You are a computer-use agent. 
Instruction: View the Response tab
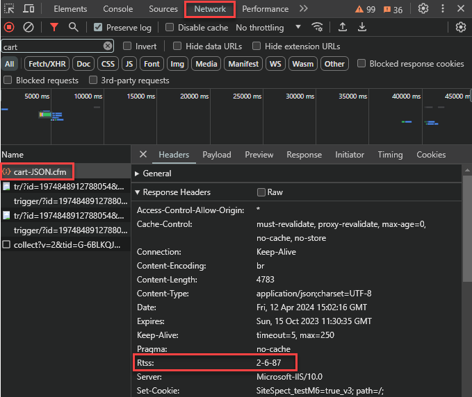tap(304, 155)
